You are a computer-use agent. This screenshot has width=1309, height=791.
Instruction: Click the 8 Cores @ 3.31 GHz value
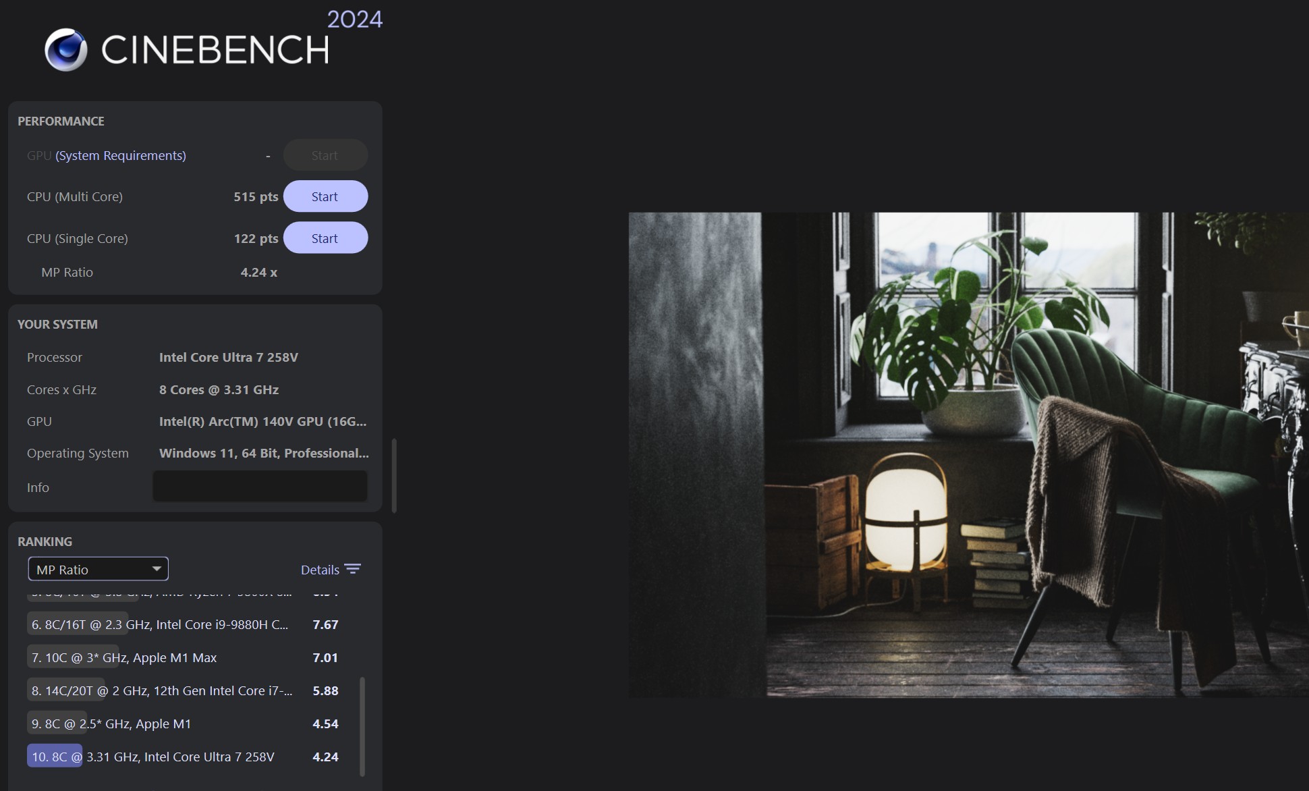tap(219, 389)
